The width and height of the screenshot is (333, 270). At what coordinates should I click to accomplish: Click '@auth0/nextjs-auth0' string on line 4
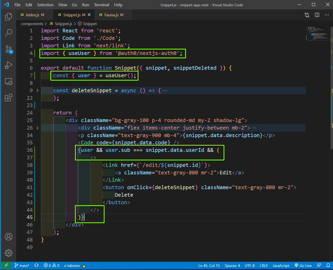[x=147, y=53]
